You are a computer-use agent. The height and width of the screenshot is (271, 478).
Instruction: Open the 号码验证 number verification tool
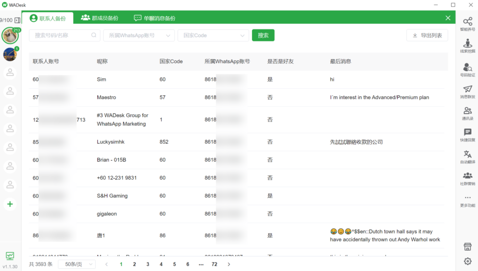(467, 70)
